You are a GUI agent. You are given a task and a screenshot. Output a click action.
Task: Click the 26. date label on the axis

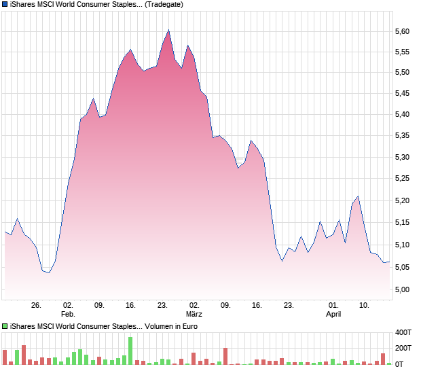(37, 306)
